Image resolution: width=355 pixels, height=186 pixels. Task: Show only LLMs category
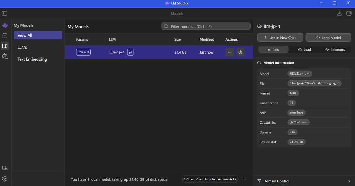click(x=38, y=47)
